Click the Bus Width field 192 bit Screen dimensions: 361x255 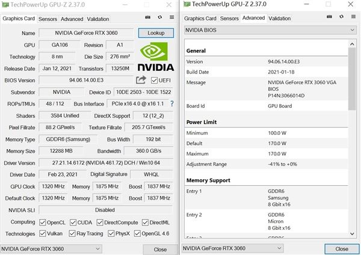pos(153,140)
